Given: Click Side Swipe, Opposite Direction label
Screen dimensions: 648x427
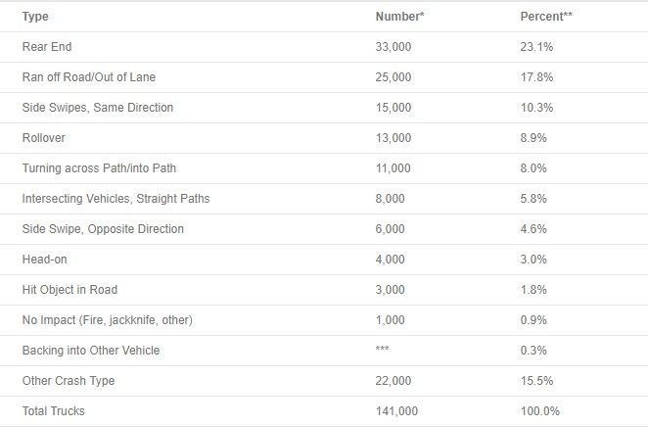Looking at the screenshot, I should [x=103, y=229].
